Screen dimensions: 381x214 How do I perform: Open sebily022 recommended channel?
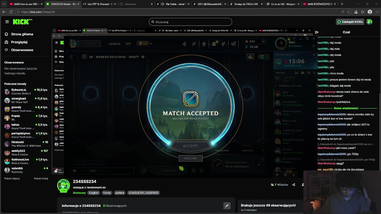[x=26, y=152]
